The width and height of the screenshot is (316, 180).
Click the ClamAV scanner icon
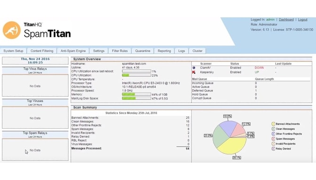click(x=194, y=68)
